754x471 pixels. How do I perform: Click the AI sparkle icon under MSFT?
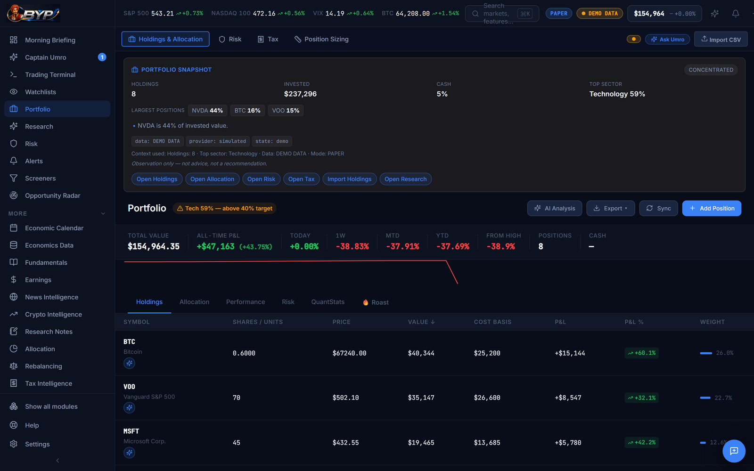point(129,453)
